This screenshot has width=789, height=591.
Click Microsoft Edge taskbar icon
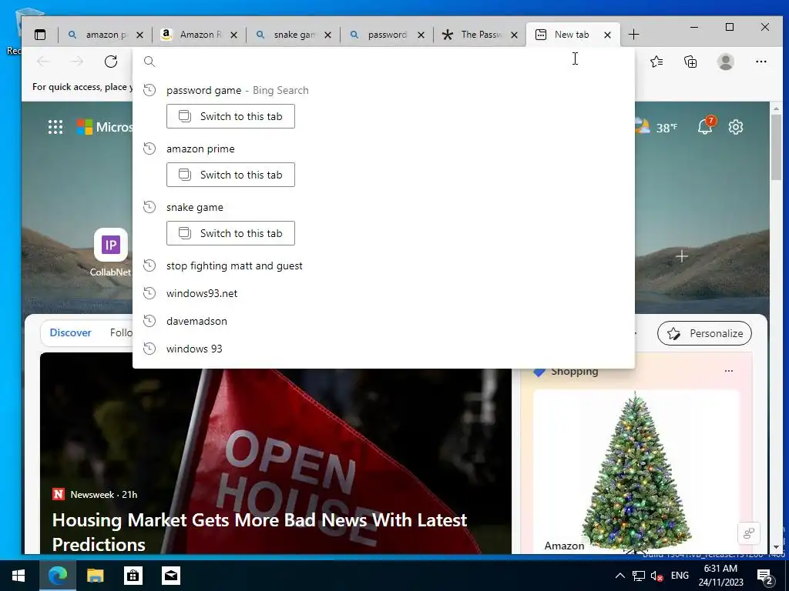57,576
